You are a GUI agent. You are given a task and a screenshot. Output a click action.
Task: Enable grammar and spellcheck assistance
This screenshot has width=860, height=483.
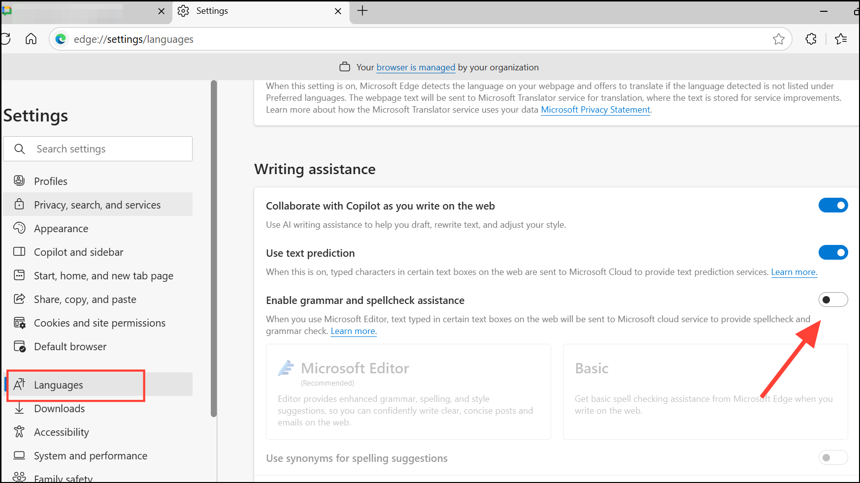(x=833, y=300)
